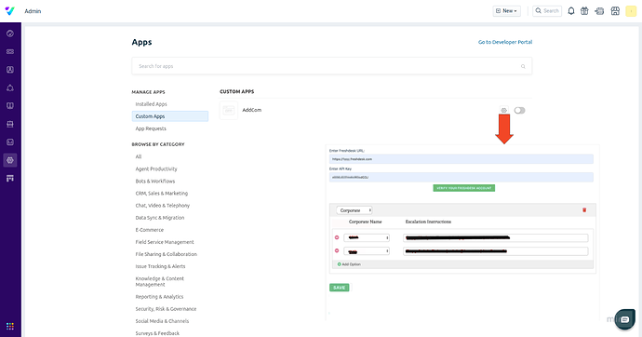The height and width of the screenshot is (337, 642).
Task: Open the first row corporate name dropdown
Action: tap(367, 238)
